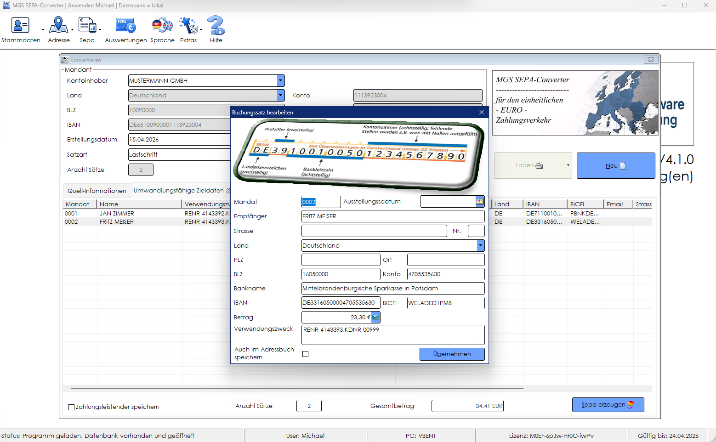
Task: Toggle Zahlungsleistender speichern checkbox
Action: [71, 407]
